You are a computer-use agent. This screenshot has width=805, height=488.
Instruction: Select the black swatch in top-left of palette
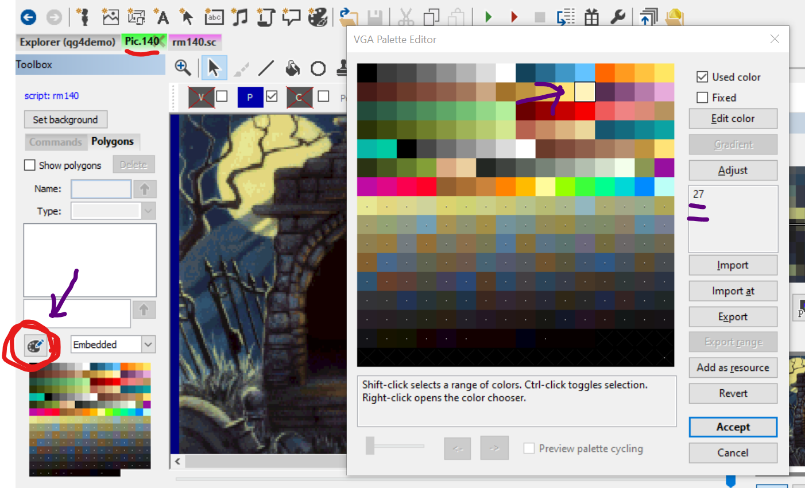pos(367,73)
